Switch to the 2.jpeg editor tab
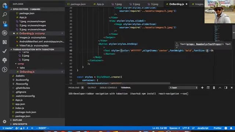Viewport: 235px width, 132px height. (x=135, y=4)
